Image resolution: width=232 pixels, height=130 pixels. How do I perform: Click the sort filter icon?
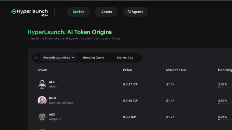click(x=36, y=58)
